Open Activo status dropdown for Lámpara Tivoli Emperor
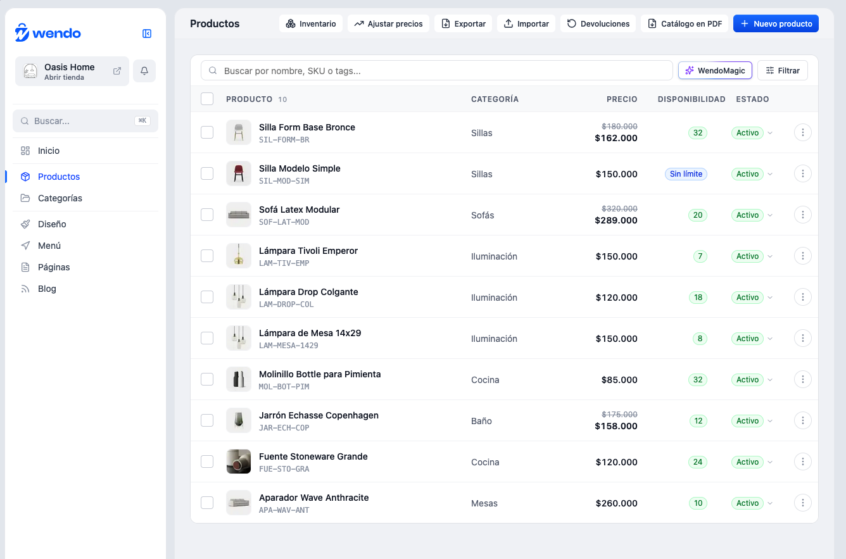This screenshot has height=559, width=846. (752, 256)
